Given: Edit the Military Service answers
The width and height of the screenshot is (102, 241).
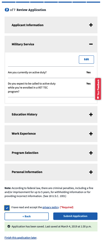Looking at the screenshot, I should 86,59.
